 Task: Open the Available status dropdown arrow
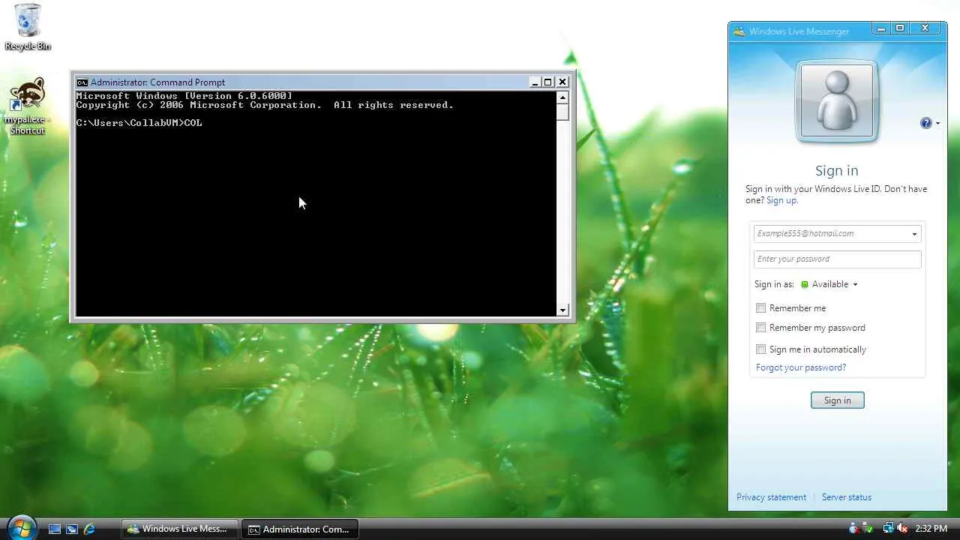tap(855, 285)
